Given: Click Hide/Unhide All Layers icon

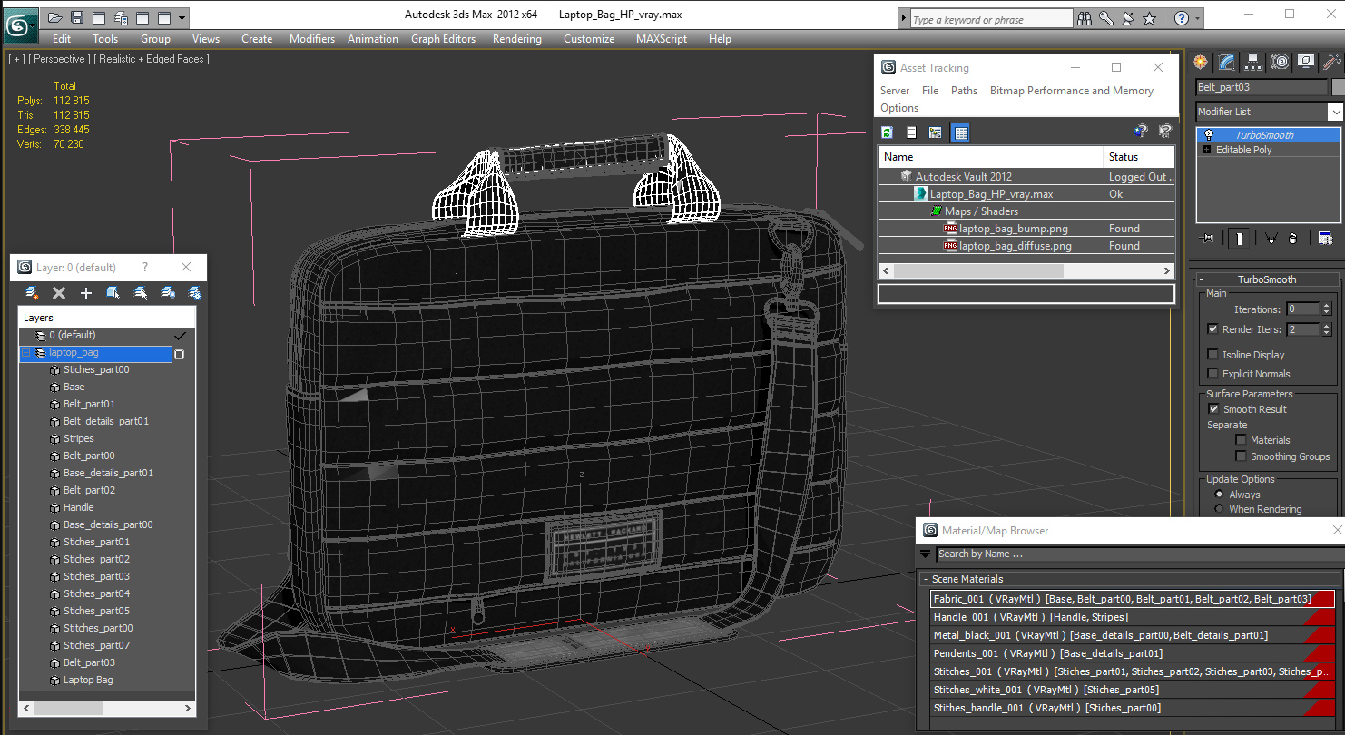Looking at the screenshot, I should tap(168, 293).
